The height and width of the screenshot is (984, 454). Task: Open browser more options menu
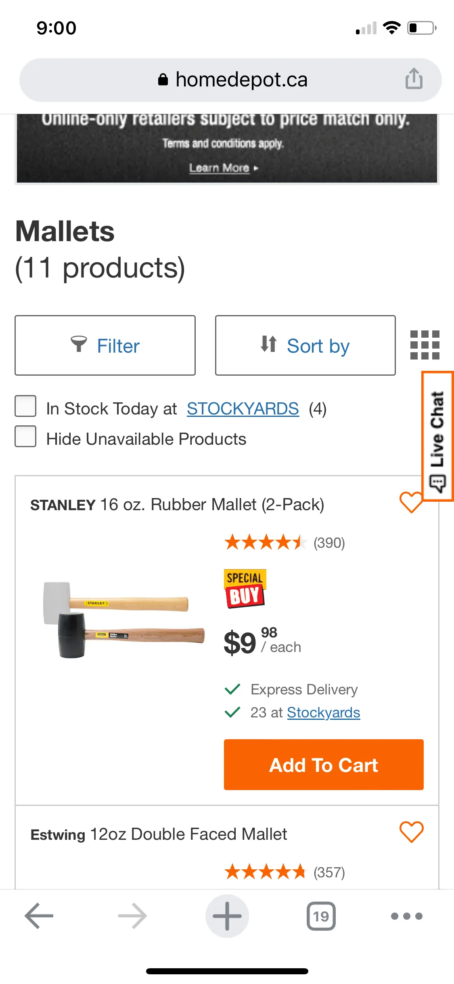coord(406,916)
